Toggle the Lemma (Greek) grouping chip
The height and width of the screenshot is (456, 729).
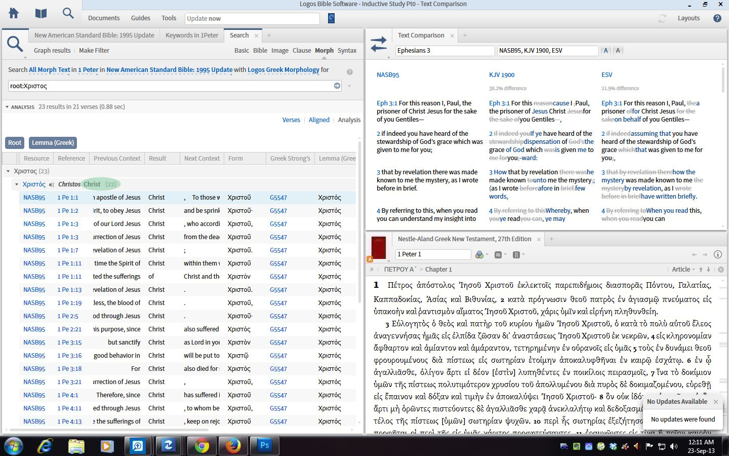[53, 143]
